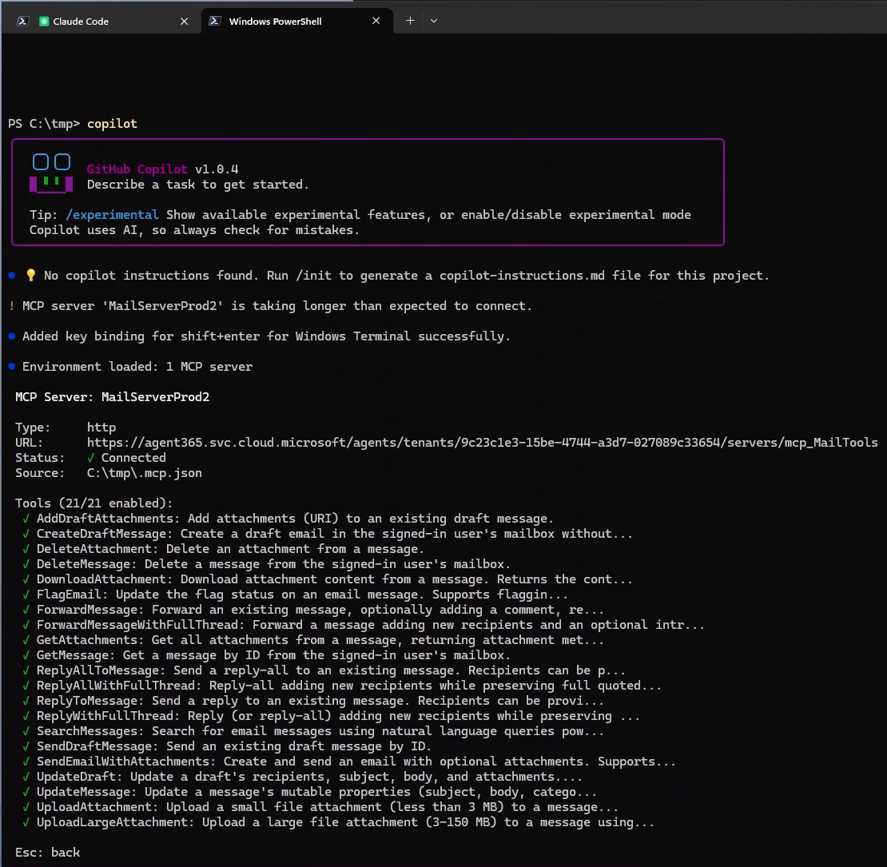Click the copilot command at the PowerShell prompt
This screenshot has height=867, width=887.
coord(112,123)
